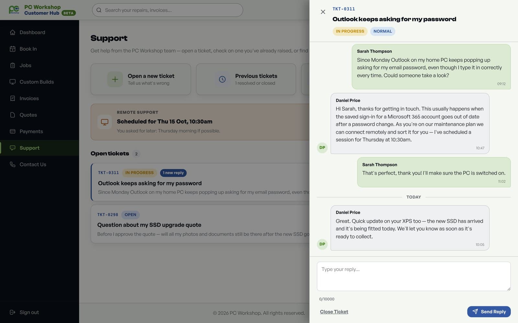Open a new ticket card
Screen dimensions: 518x323
click(x=141, y=79)
